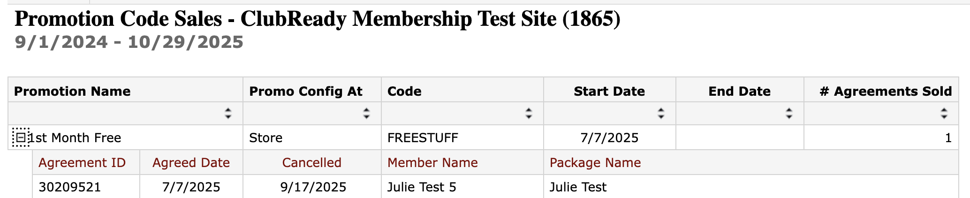This screenshot has width=970, height=198.
Task: Sort by Promotion Name arrows icon
Action: (x=228, y=113)
